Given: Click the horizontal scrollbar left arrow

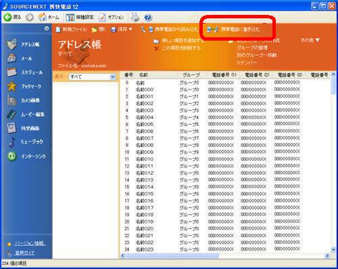Looking at the screenshot, I should 122,255.
